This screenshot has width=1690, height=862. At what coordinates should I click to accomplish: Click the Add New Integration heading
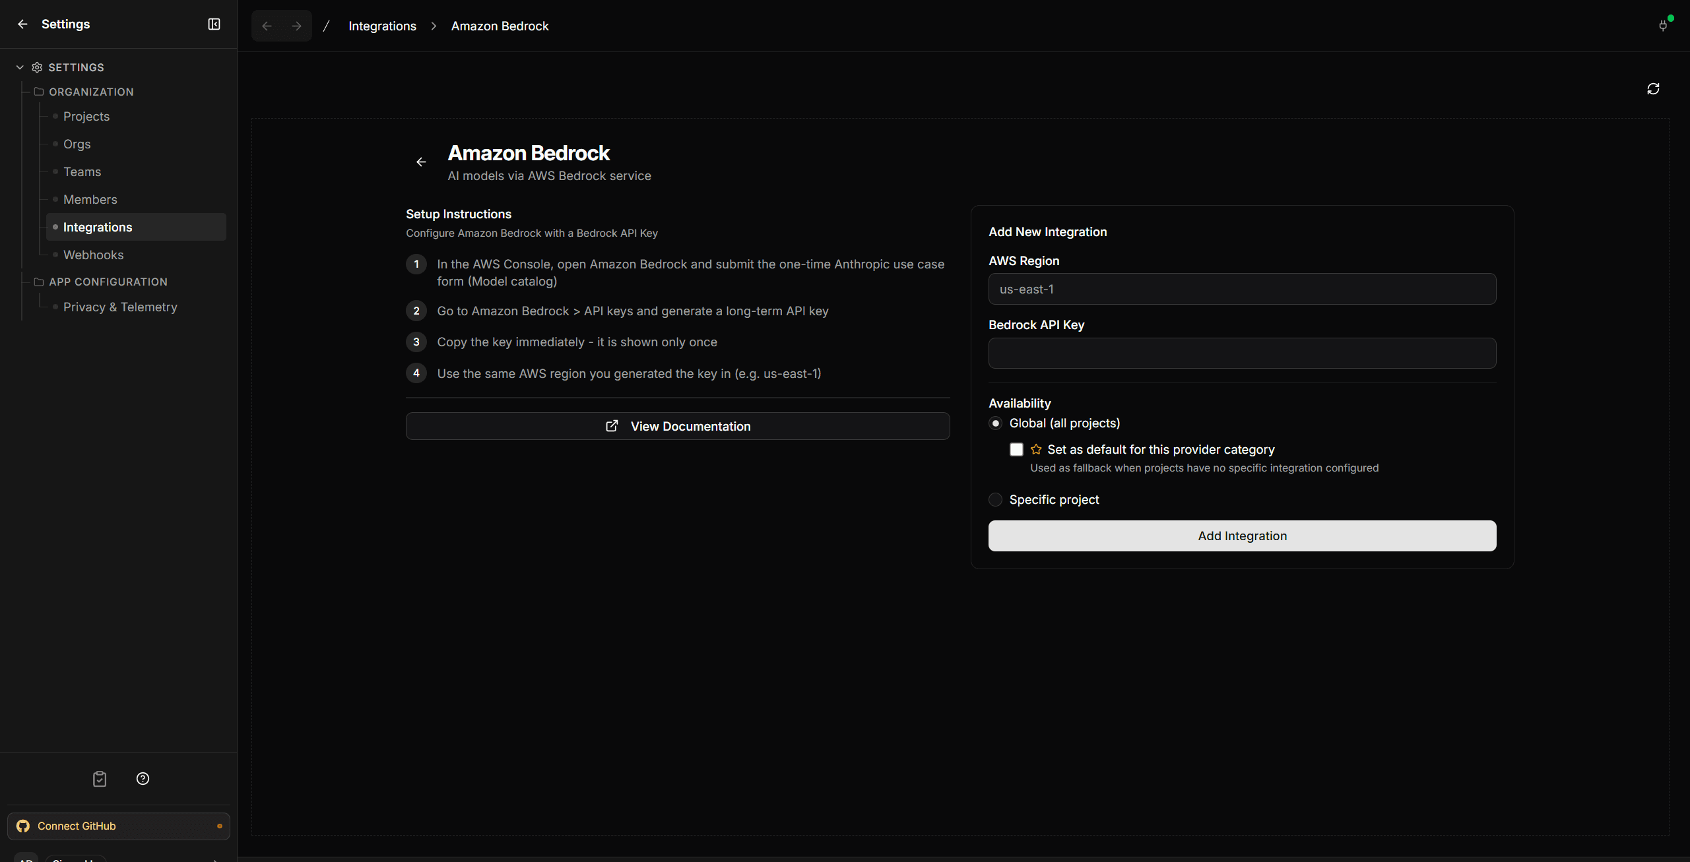[1047, 232]
